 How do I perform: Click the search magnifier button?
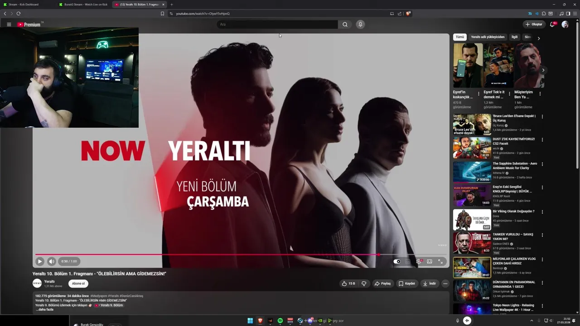point(345,24)
